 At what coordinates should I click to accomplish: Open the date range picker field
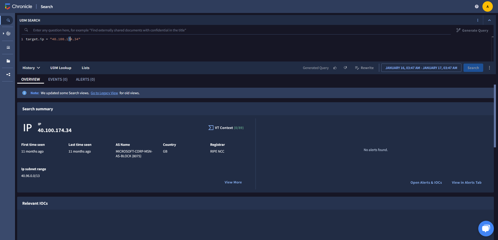point(421,68)
